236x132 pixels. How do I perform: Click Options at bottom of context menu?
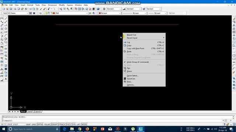point(144,85)
